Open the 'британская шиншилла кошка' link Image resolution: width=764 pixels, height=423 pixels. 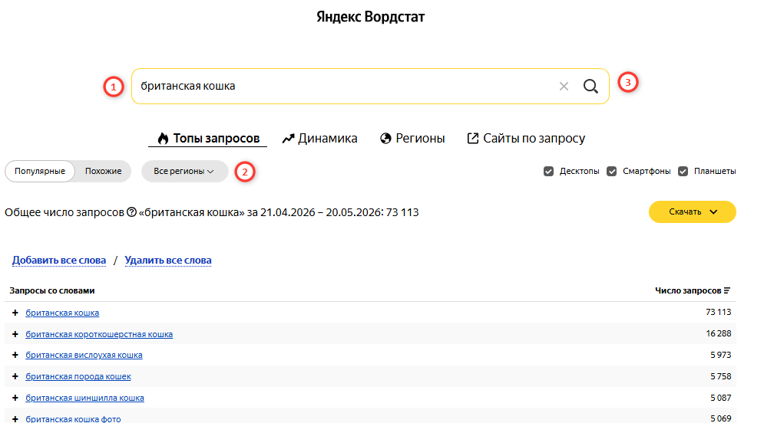(x=84, y=398)
